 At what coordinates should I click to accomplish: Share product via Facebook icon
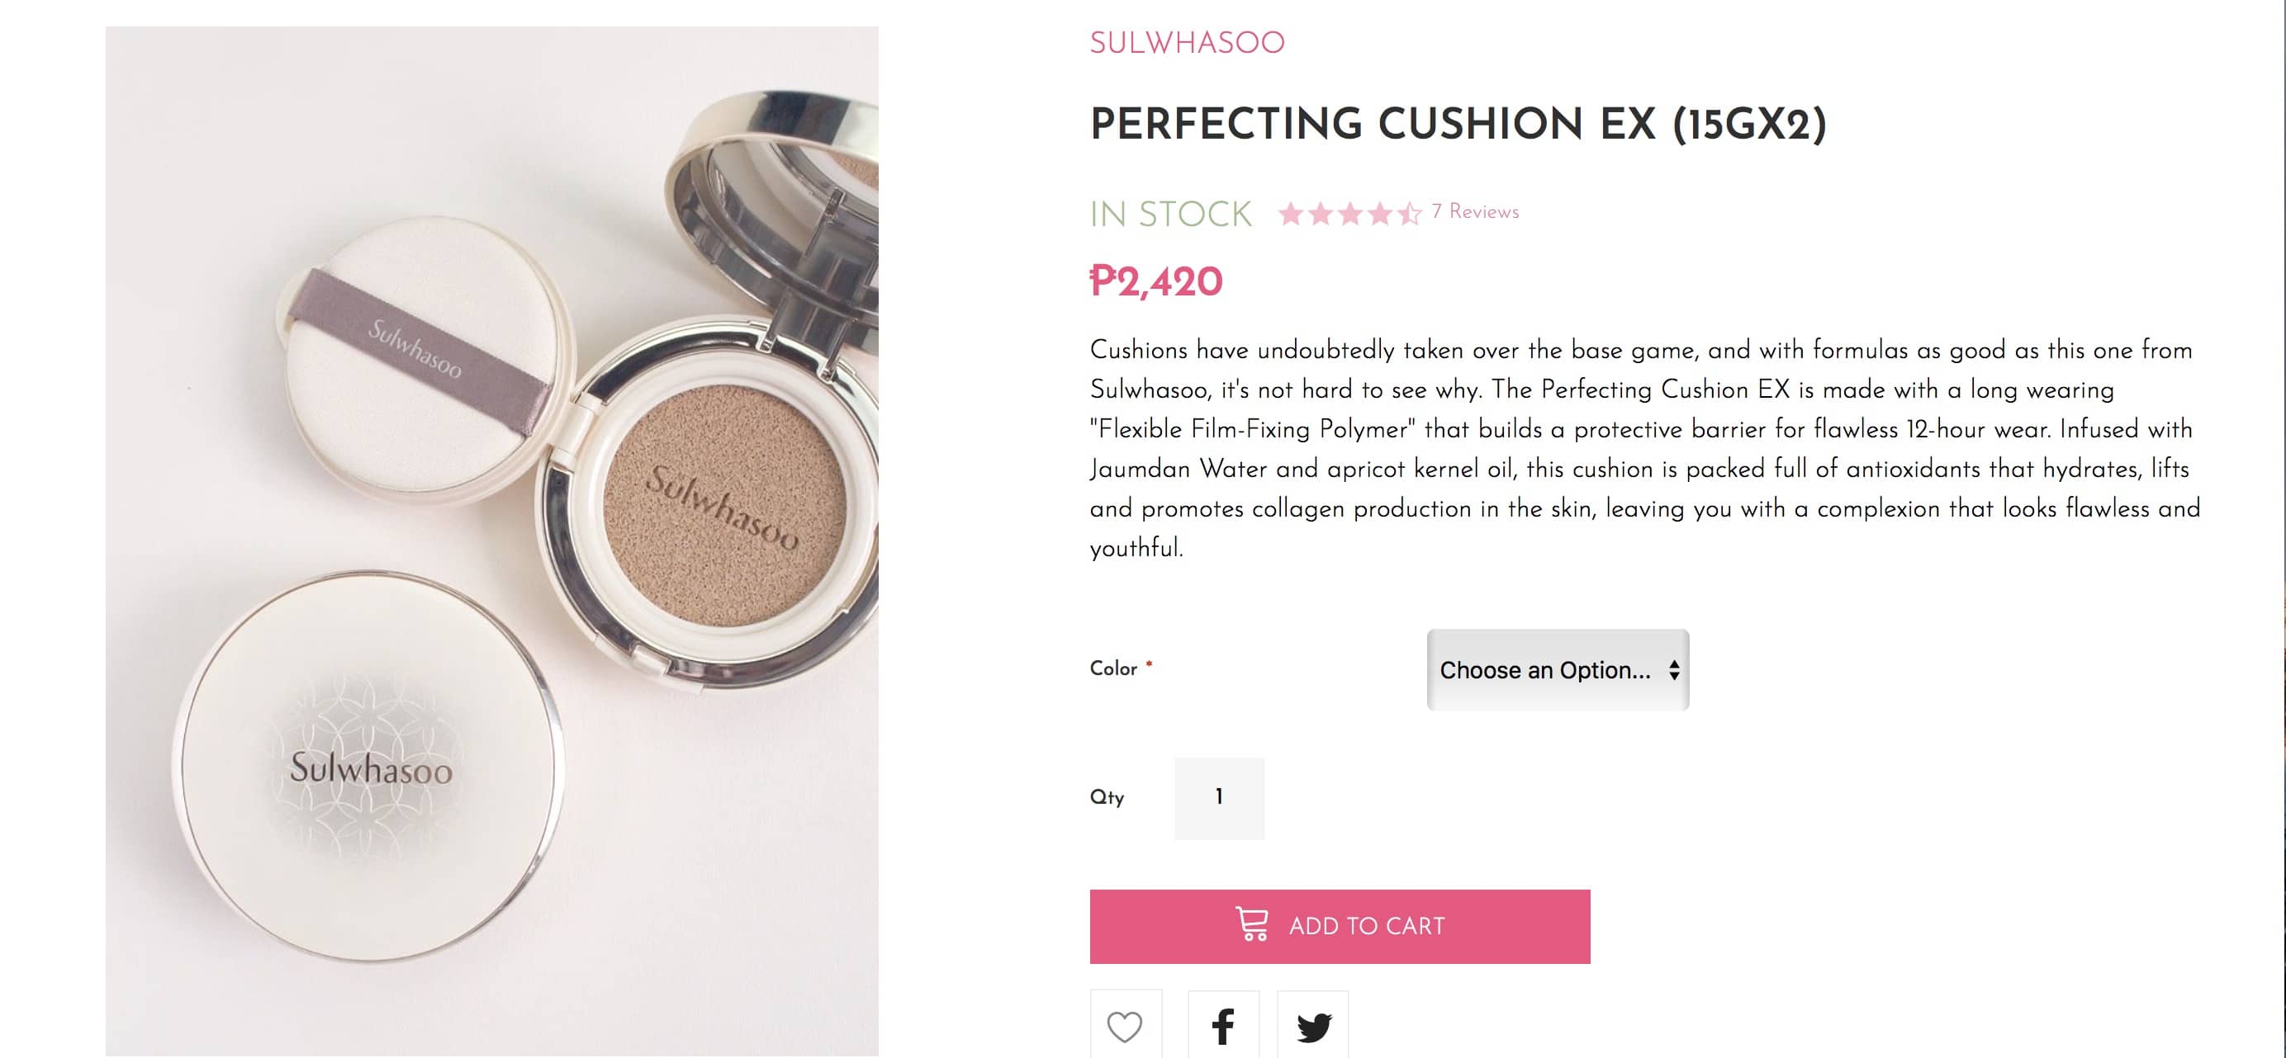(x=1223, y=1026)
